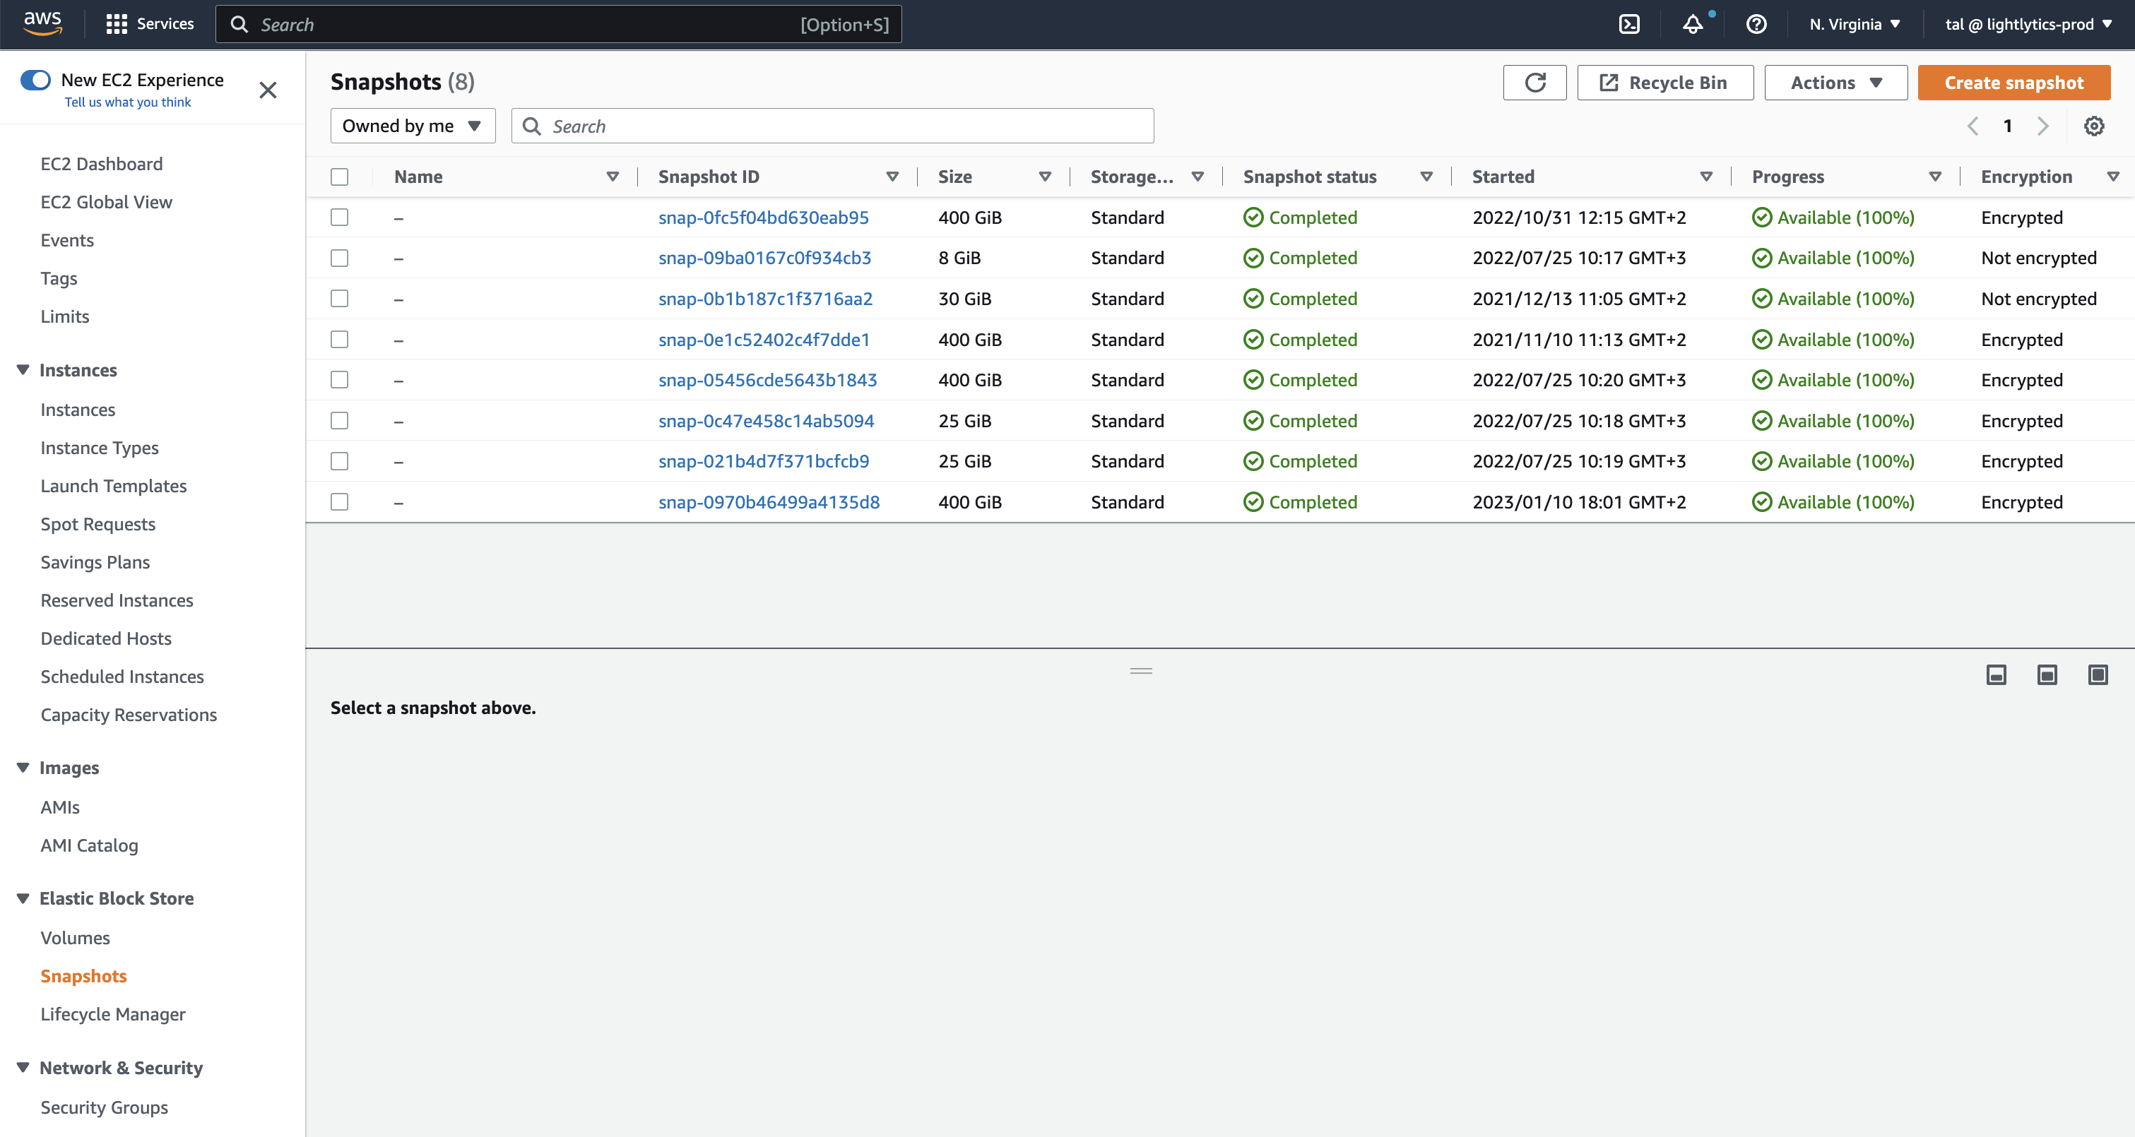2135x1137 pixels.
Task: Toggle off New EC2 Experience
Action: (x=35, y=80)
